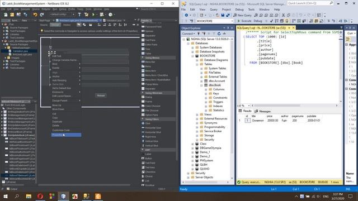Screen dimensions: 358x201
Task: Collapse the BOOKSTORE database node
Action: pos(192,56)
